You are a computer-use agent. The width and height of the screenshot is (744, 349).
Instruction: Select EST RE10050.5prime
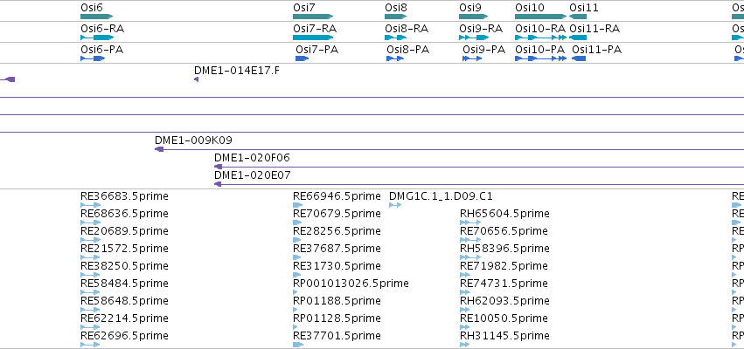coord(464,327)
